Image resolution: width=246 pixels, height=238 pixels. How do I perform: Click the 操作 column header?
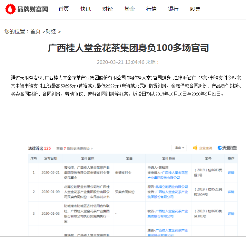[231, 159]
